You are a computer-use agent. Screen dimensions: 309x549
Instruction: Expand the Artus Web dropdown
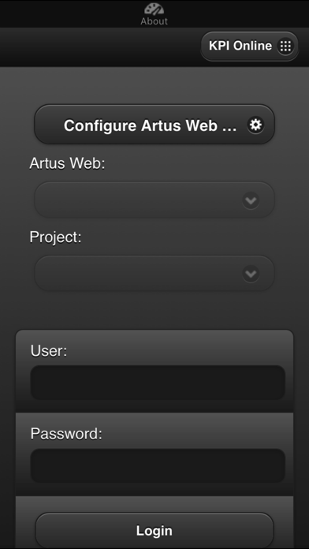(154, 200)
